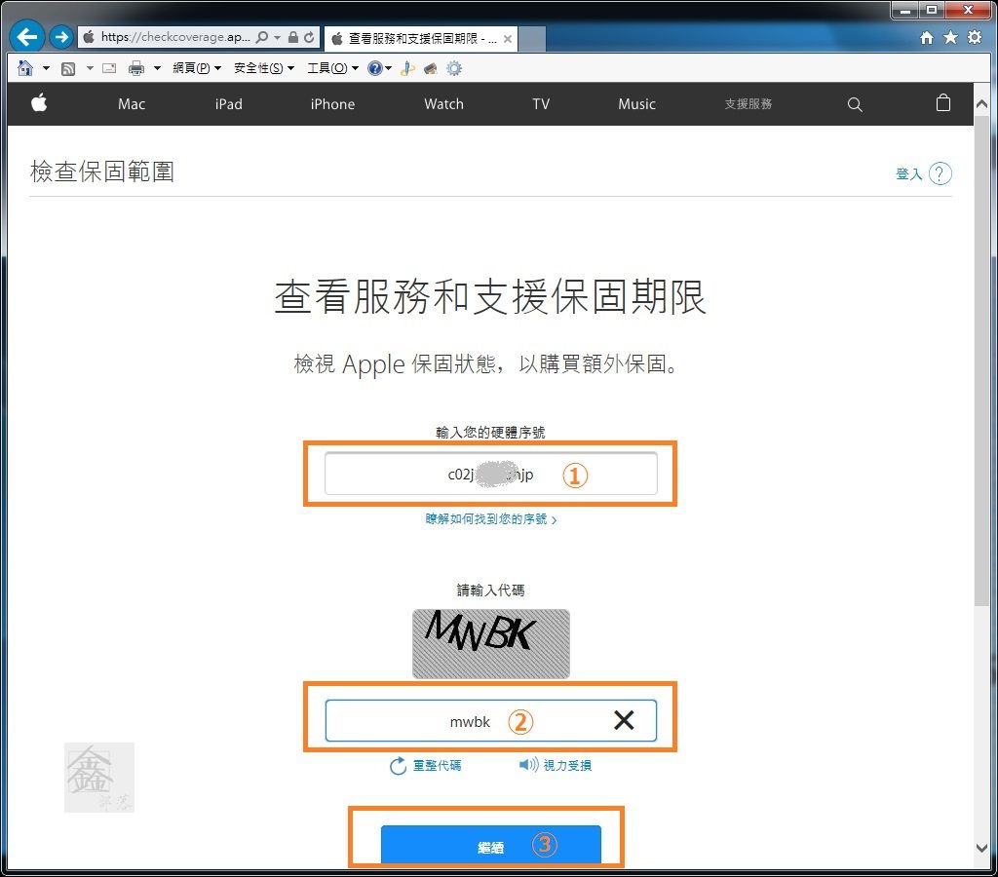Open Favorites with the star icon
The width and height of the screenshot is (998, 877).
point(950,38)
